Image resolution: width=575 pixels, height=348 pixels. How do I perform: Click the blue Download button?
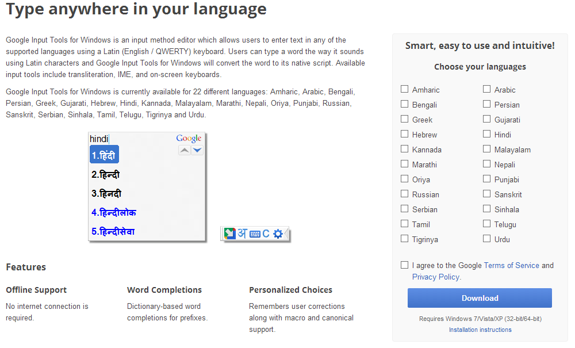(x=480, y=298)
